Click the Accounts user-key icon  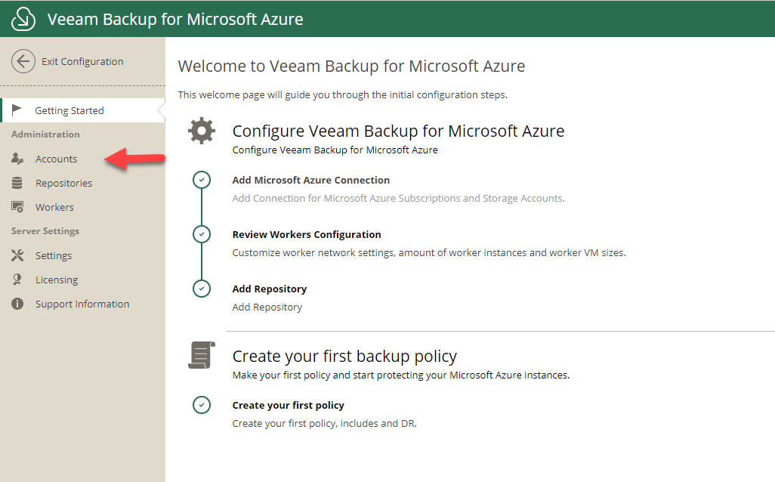point(17,158)
